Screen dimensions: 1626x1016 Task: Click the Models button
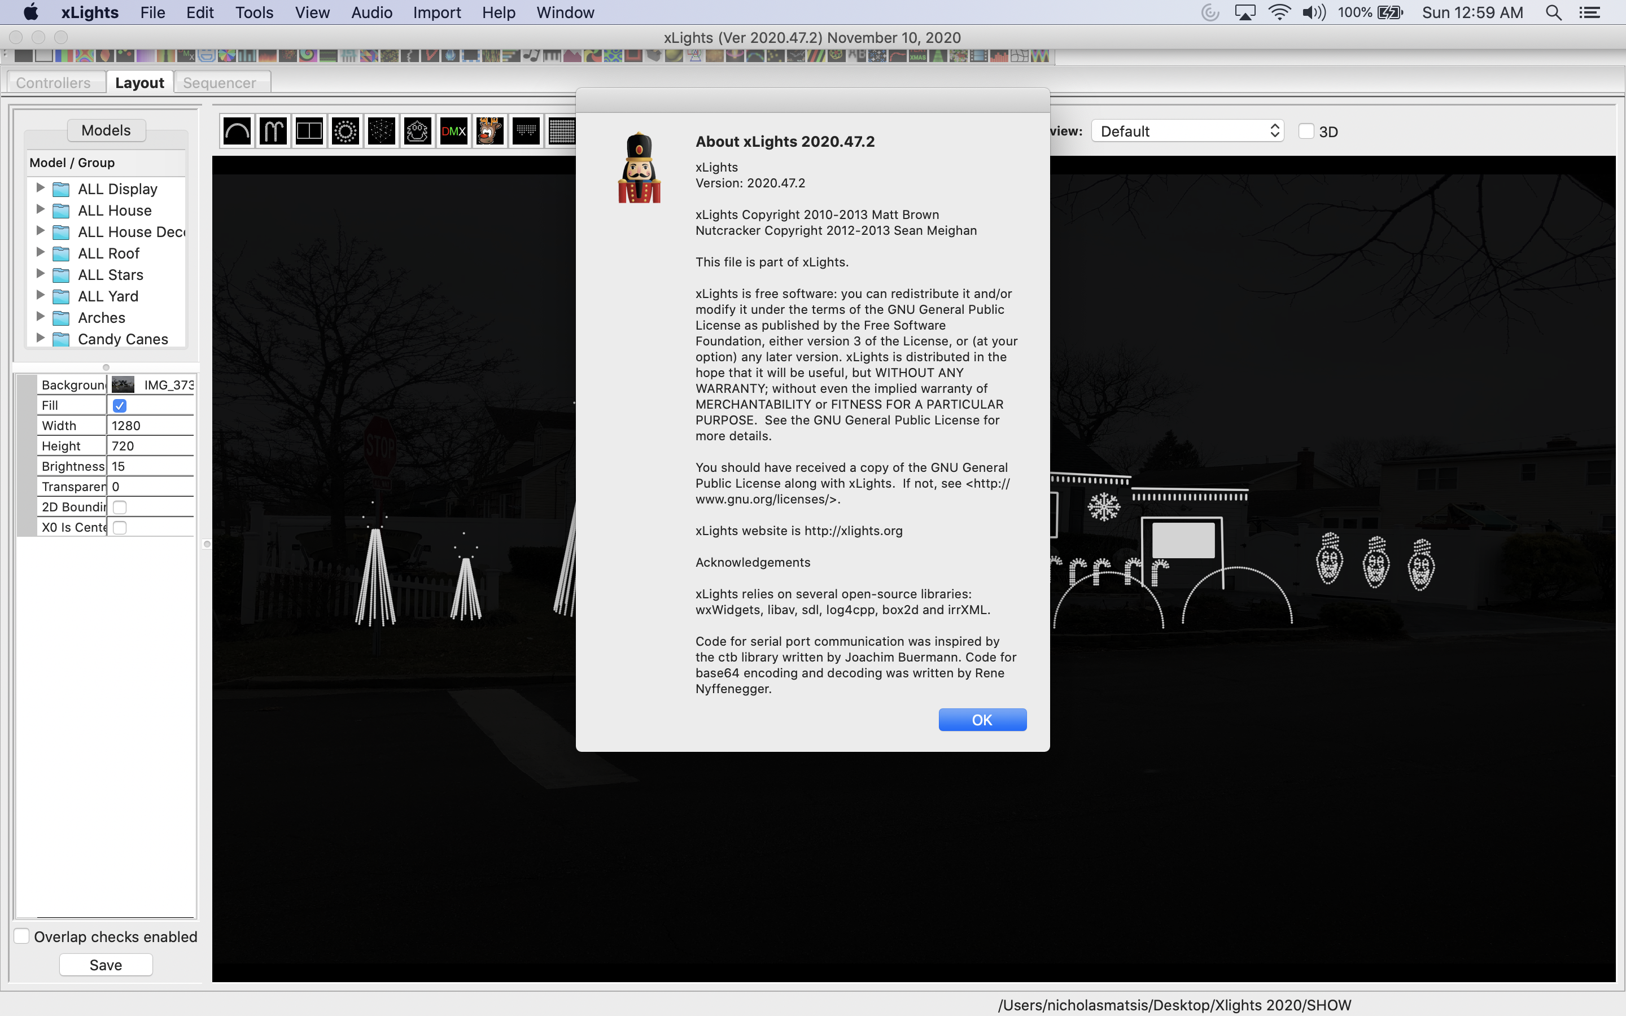coord(106,130)
